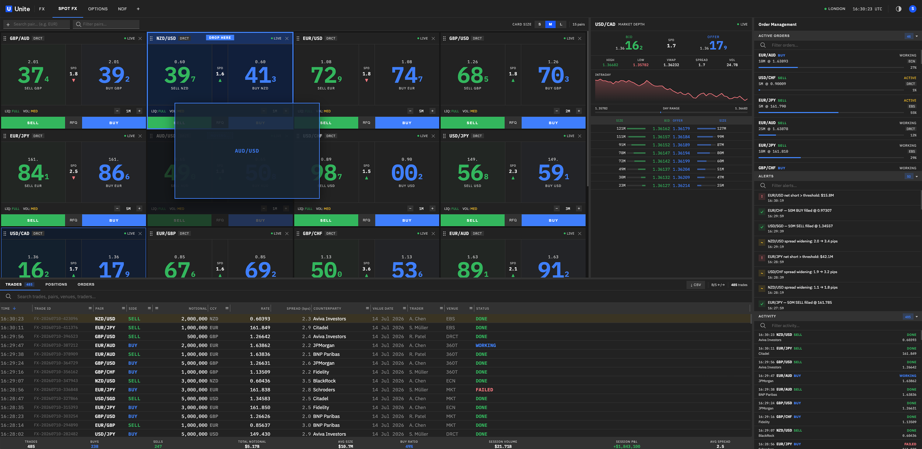
Task: Focus the Search pair input
Action: [37, 24]
